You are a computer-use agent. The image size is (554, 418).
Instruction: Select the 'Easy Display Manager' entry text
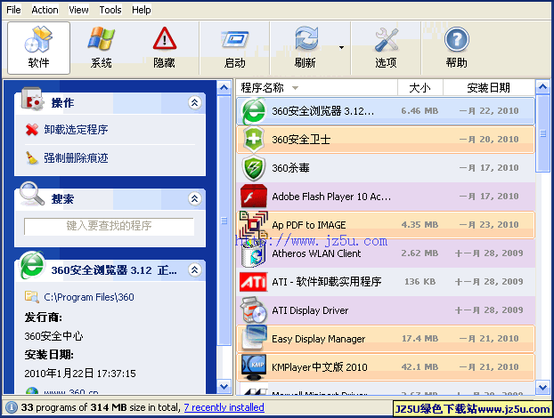coord(318,339)
